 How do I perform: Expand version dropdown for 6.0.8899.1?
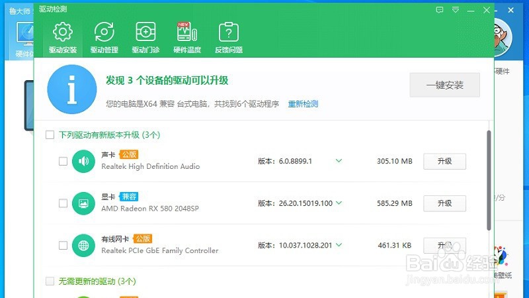click(339, 161)
